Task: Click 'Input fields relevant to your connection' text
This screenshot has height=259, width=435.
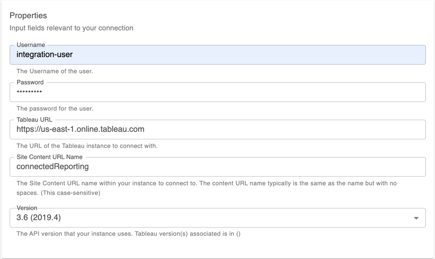Action: coord(71,28)
